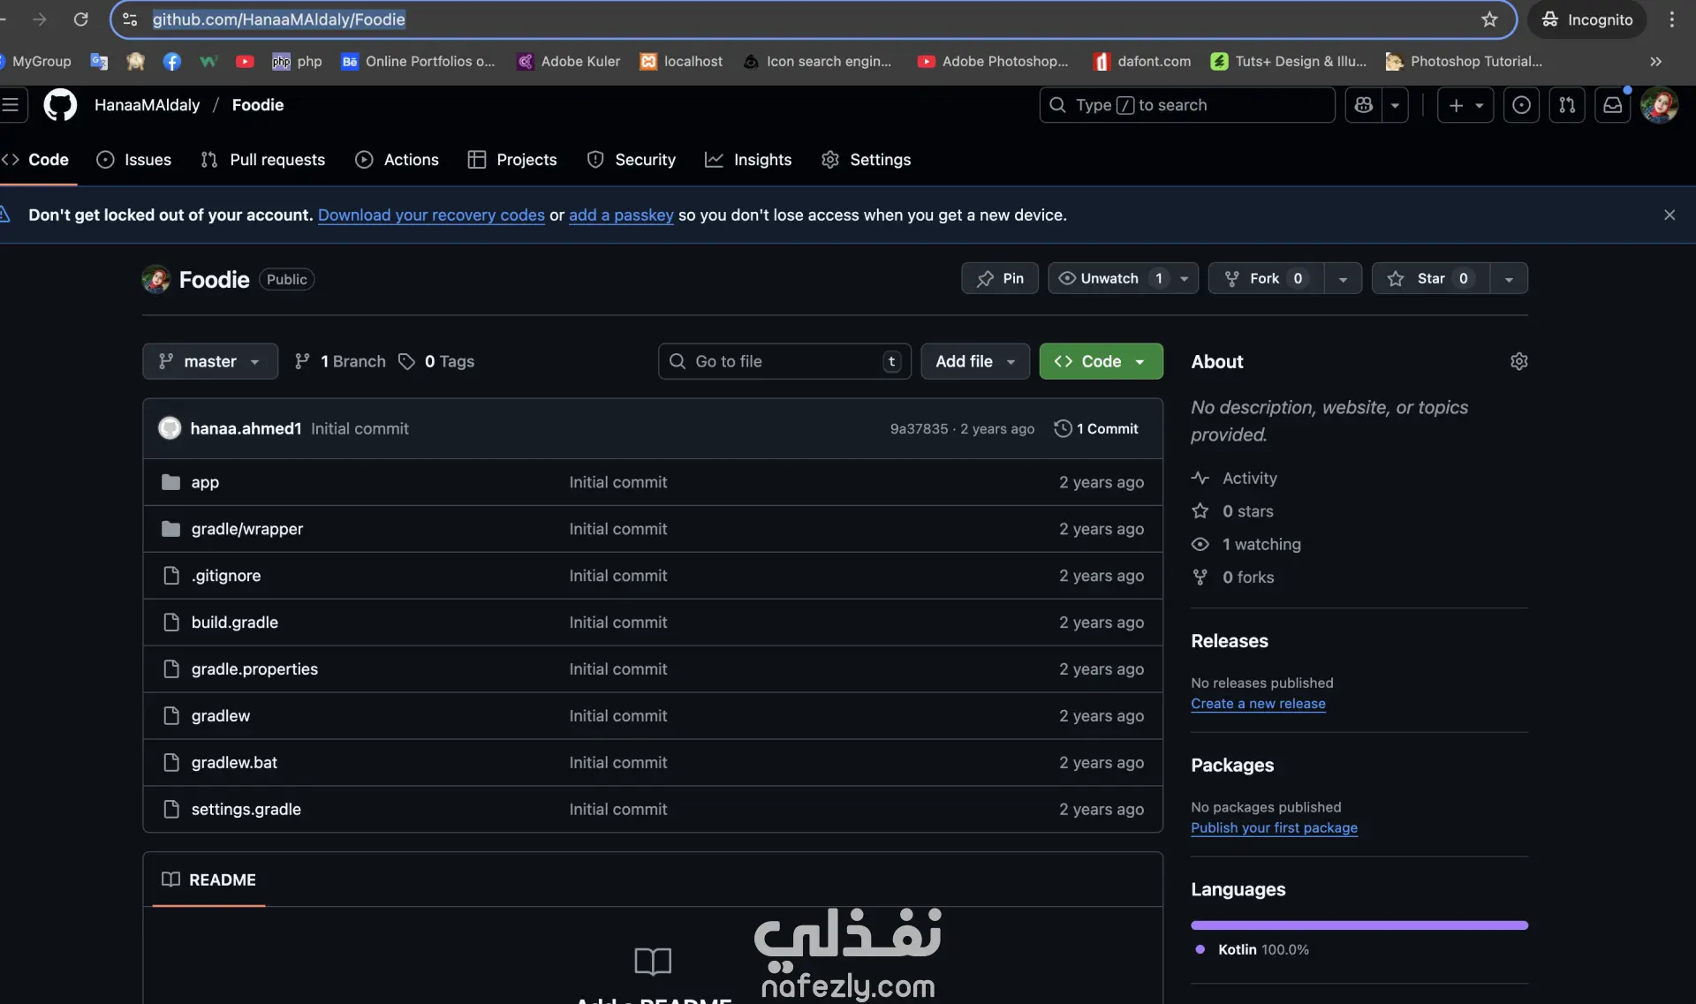1696x1004 pixels.
Task: Click the GitHub Octocat logo
Action: (60, 105)
